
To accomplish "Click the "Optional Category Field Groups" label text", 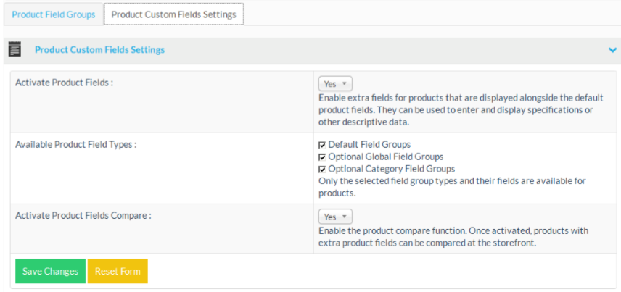I will click(391, 169).
